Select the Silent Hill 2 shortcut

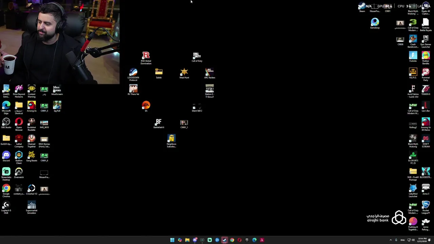197,107
